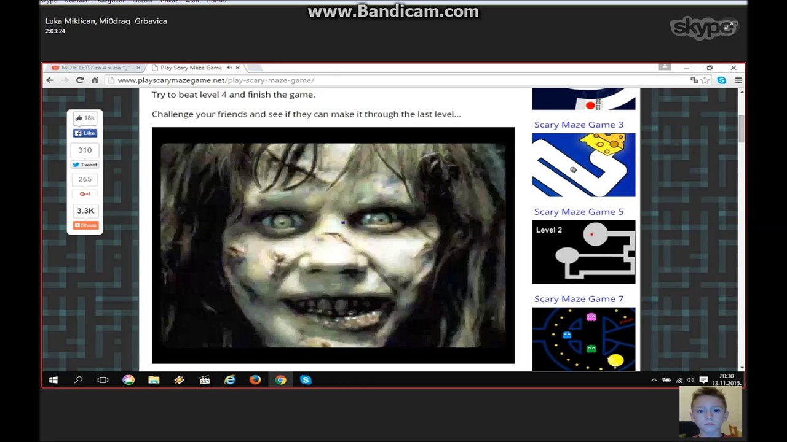Close the Play Scary Maze Game tab
787x442 pixels.
(237, 68)
